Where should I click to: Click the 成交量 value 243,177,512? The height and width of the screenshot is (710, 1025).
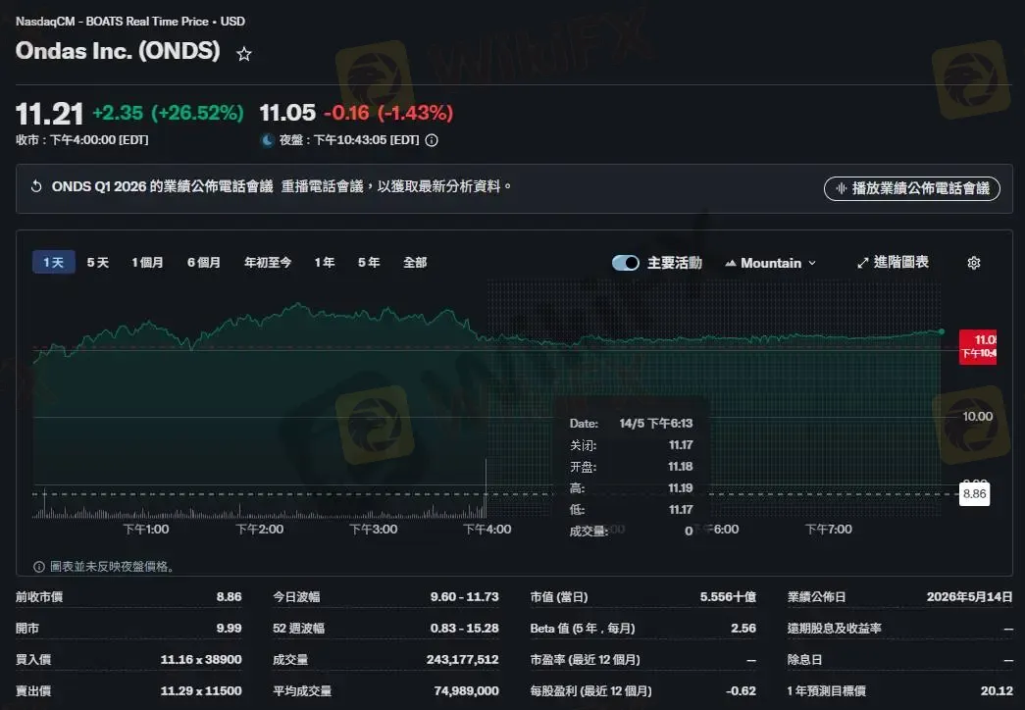click(x=462, y=660)
